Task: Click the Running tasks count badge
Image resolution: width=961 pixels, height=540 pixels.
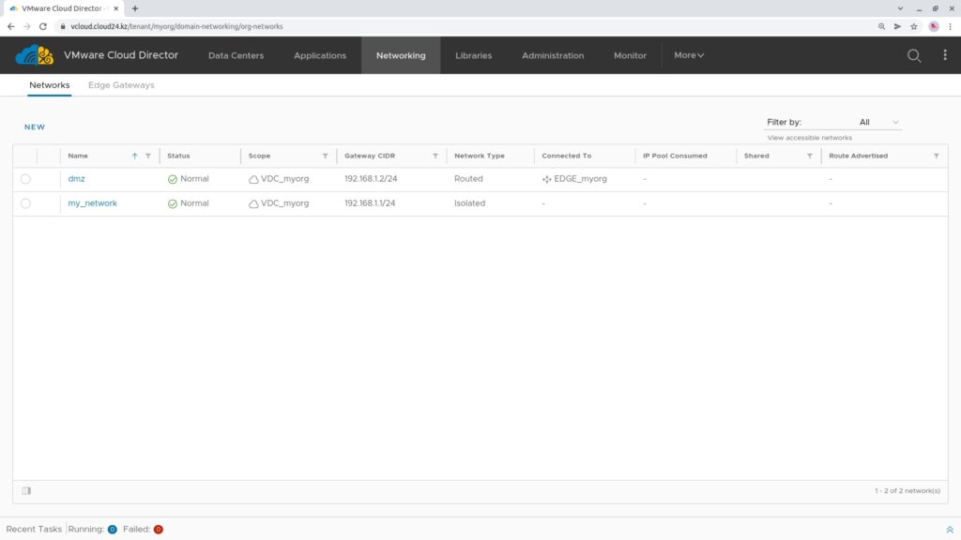Action: click(113, 530)
